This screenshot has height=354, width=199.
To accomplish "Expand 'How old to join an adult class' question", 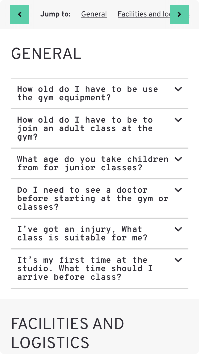I will [85, 128].
